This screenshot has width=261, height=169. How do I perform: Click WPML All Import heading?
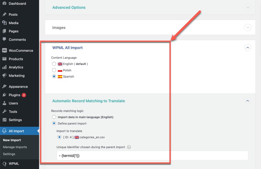pyautogui.click(x=67, y=48)
